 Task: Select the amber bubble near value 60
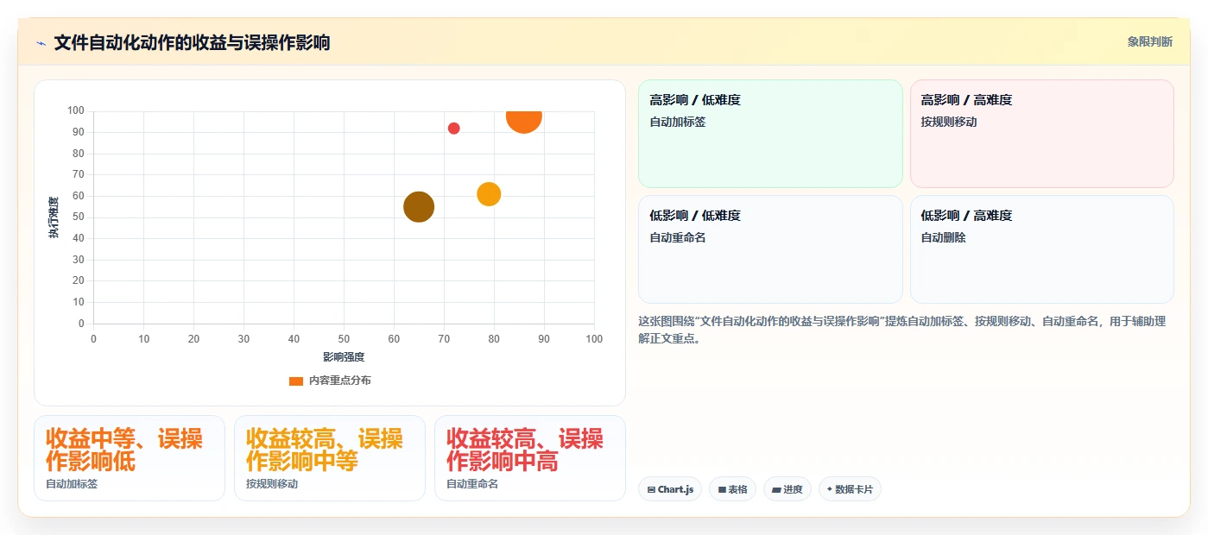tap(489, 194)
